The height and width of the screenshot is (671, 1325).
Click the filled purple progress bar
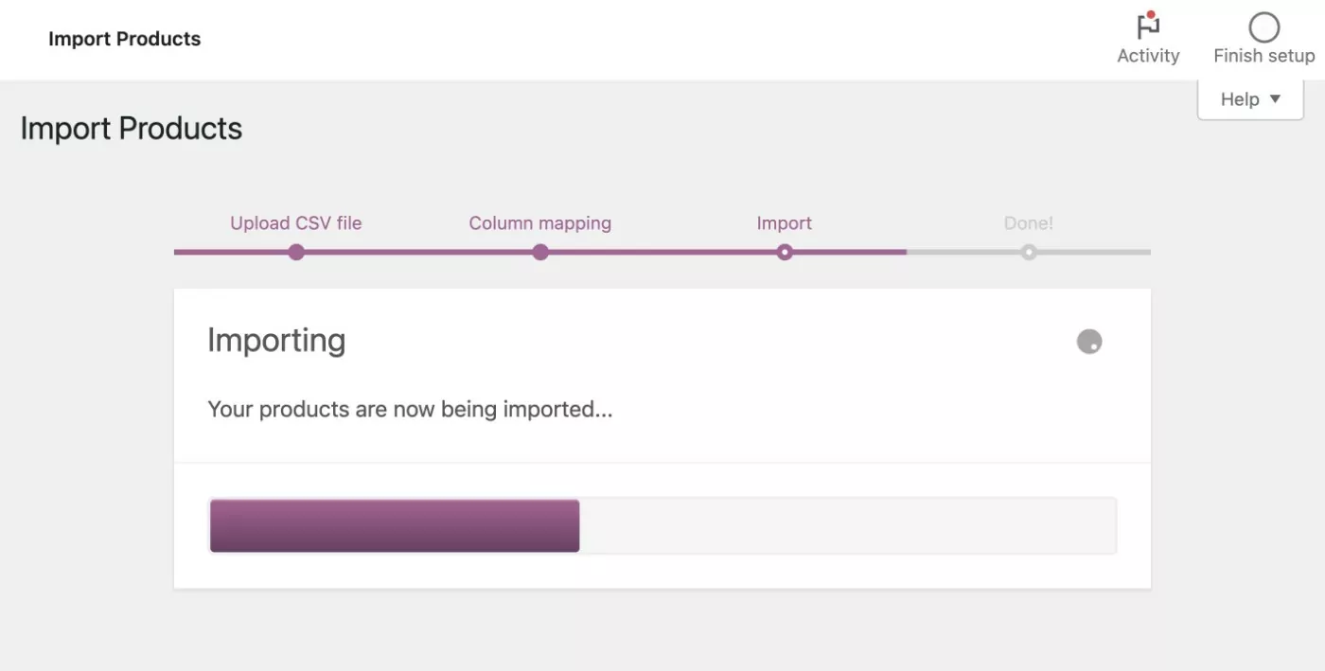click(395, 525)
